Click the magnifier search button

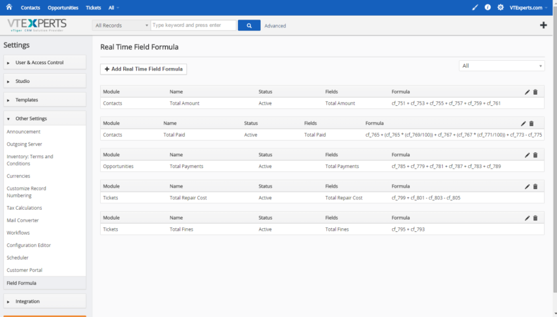click(249, 25)
